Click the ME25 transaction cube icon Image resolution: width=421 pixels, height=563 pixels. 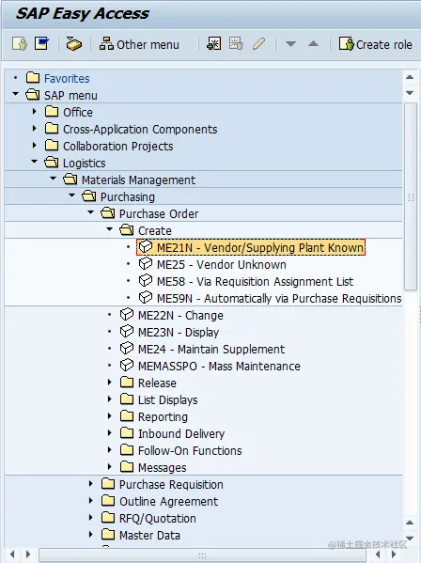146,263
